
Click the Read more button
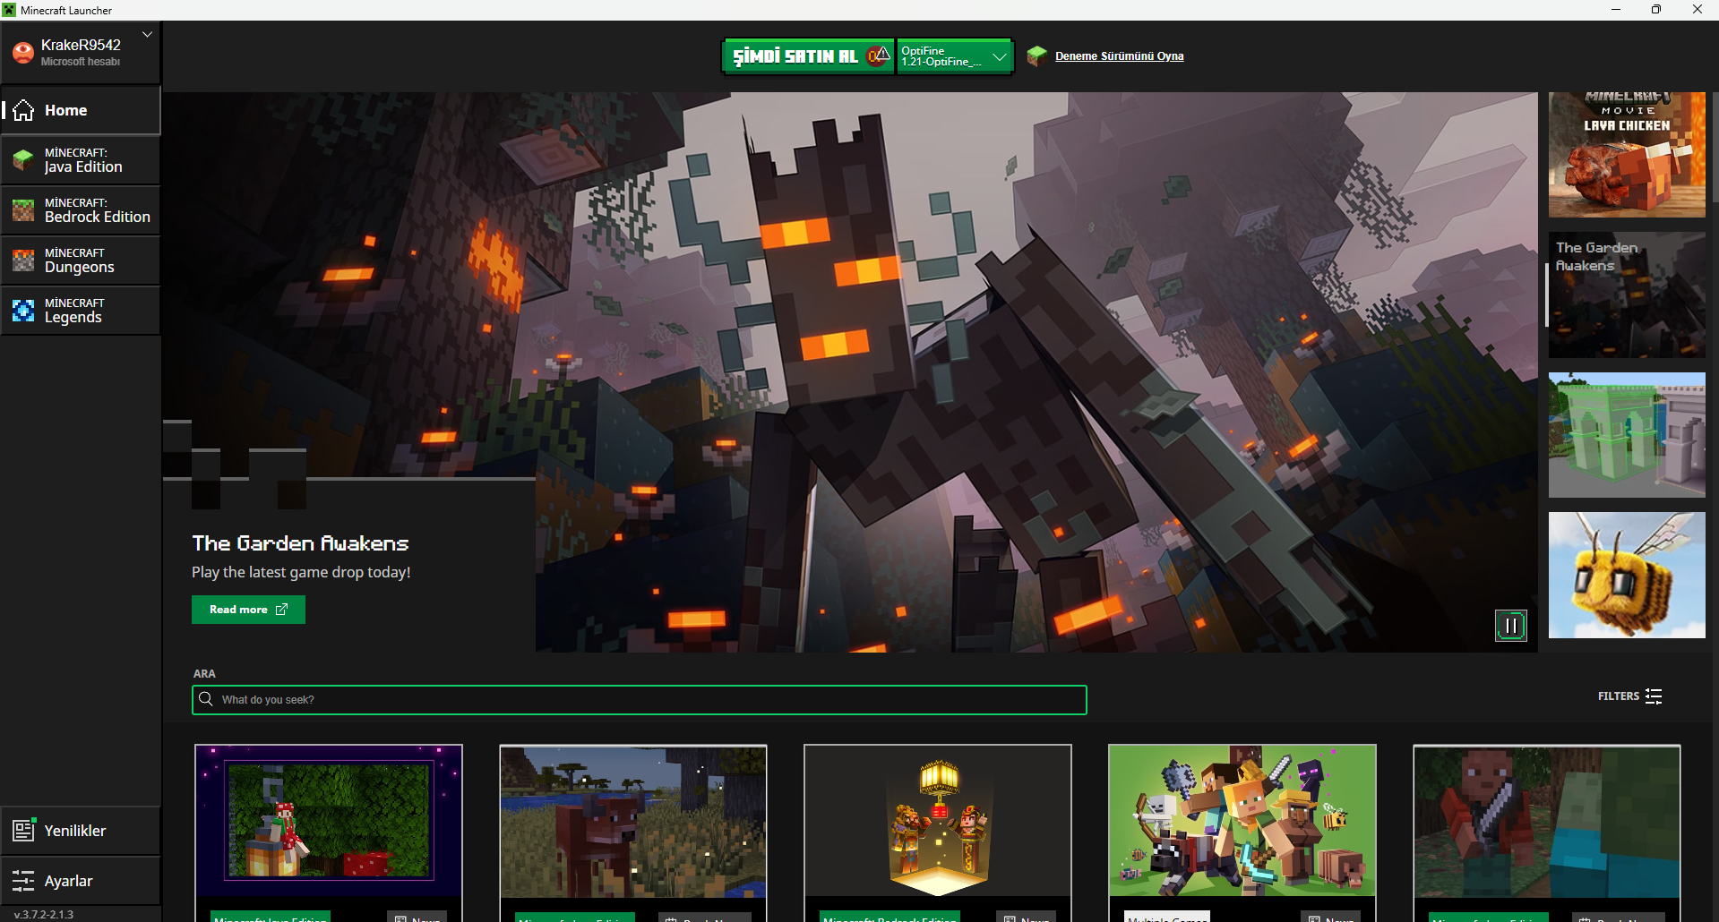click(x=248, y=610)
